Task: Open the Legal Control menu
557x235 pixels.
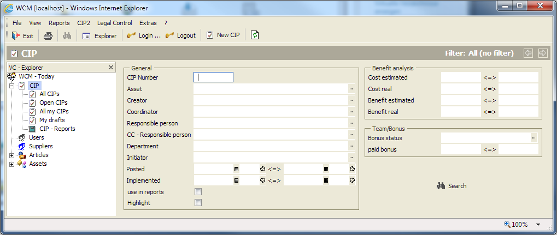Action: click(114, 23)
